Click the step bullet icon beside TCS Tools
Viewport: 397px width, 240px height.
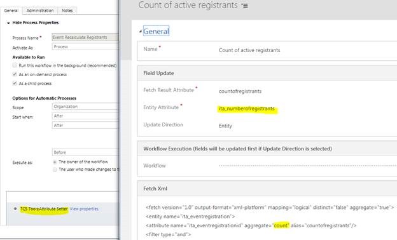coord(15,209)
